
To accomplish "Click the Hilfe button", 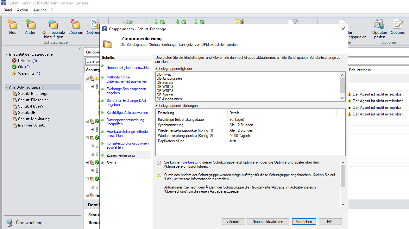I will pyautogui.click(x=330, y=221).
